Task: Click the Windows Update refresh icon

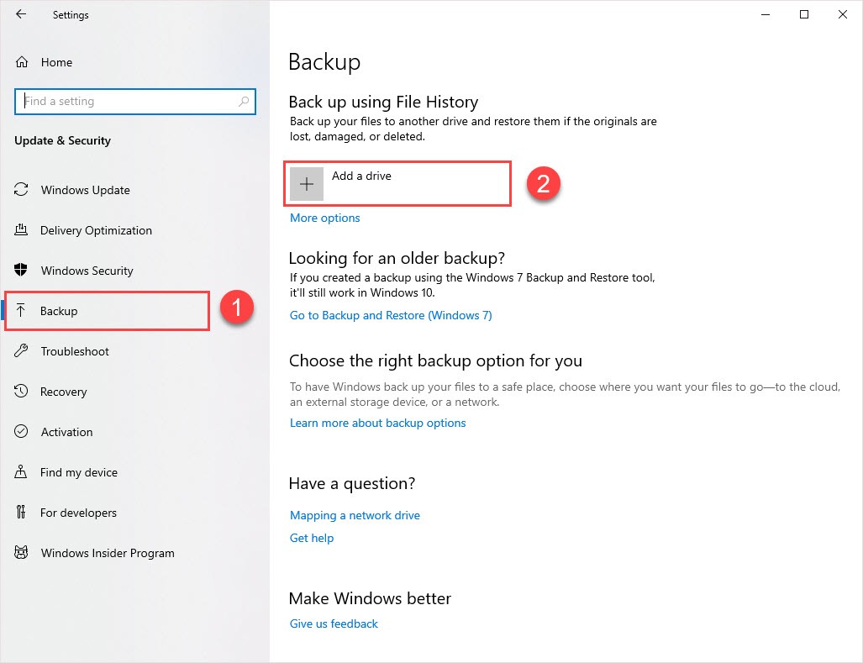Action: pyautogui.click(x=21, y=190)
